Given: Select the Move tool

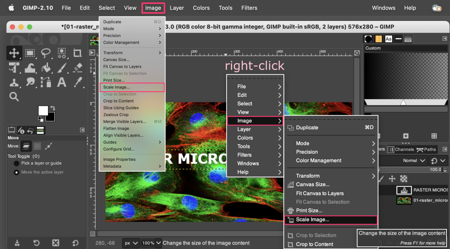Looking at the screenshot, I should 14,53.
